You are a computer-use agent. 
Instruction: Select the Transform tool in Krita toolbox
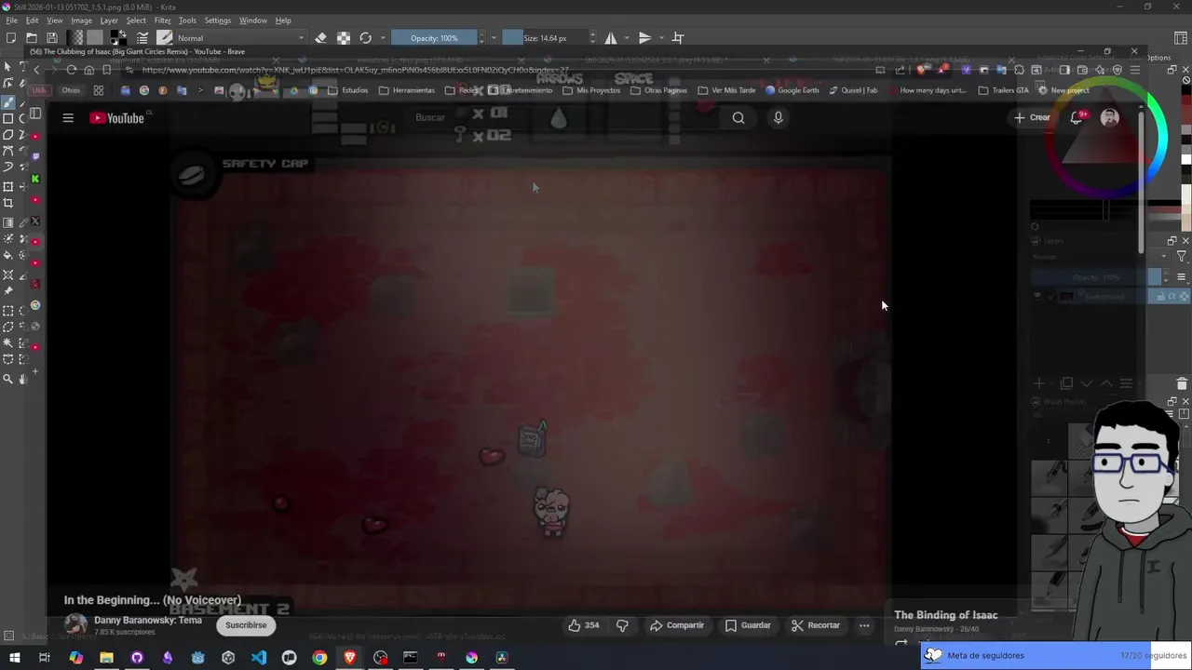[8, 186]
